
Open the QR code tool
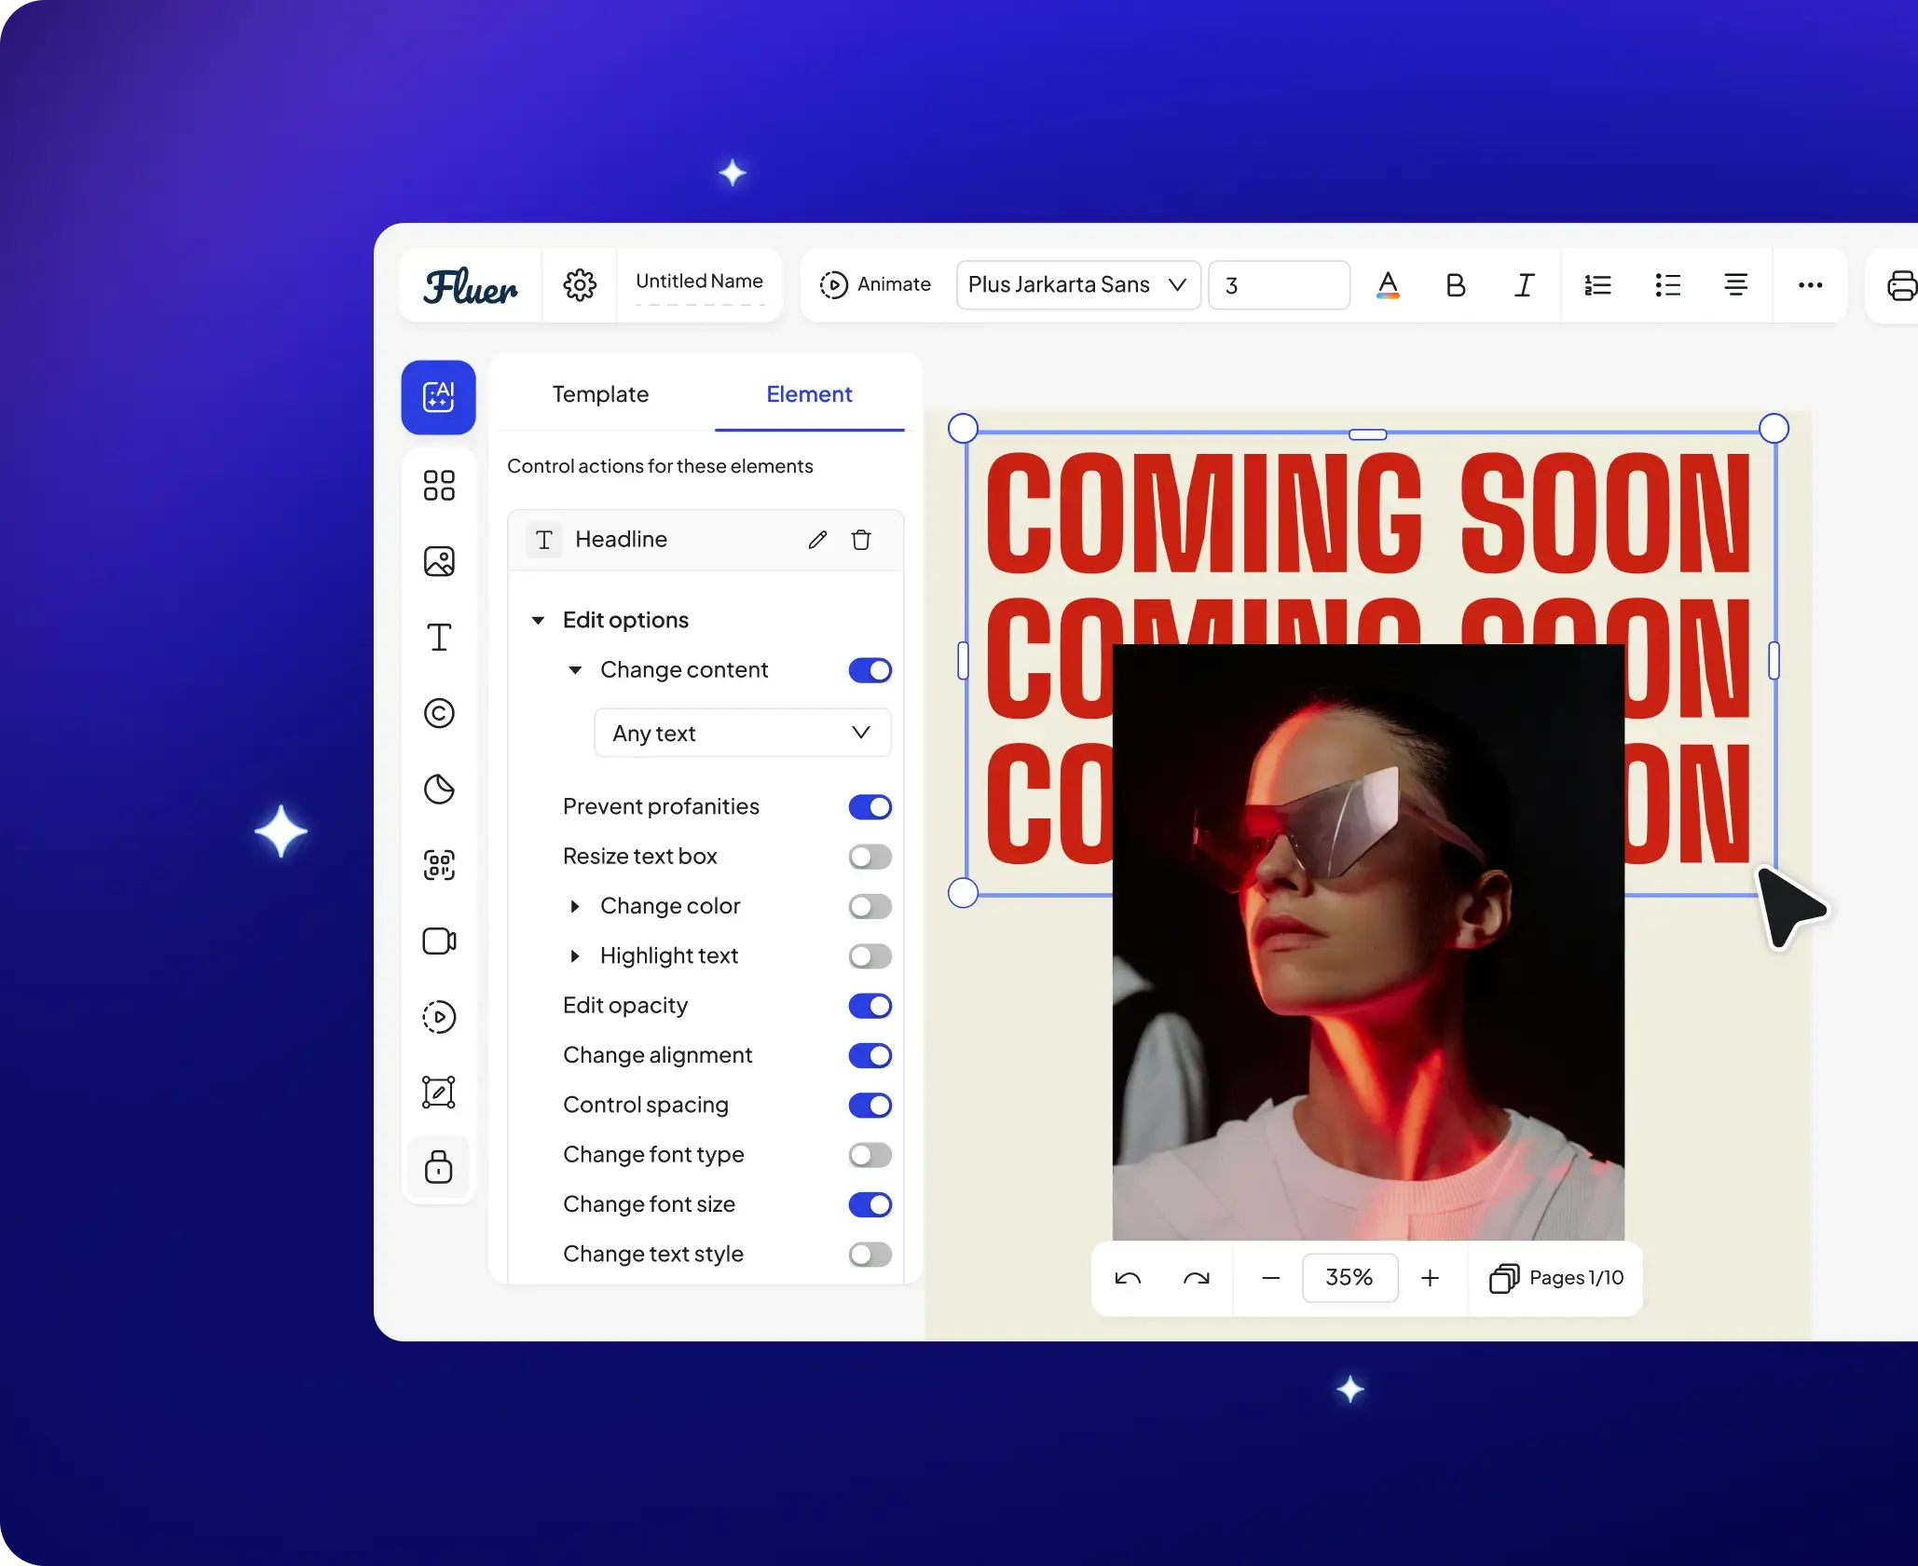(x=439, y=865)
